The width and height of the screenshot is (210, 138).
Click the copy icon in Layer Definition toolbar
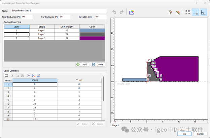[x=17, y=76]
